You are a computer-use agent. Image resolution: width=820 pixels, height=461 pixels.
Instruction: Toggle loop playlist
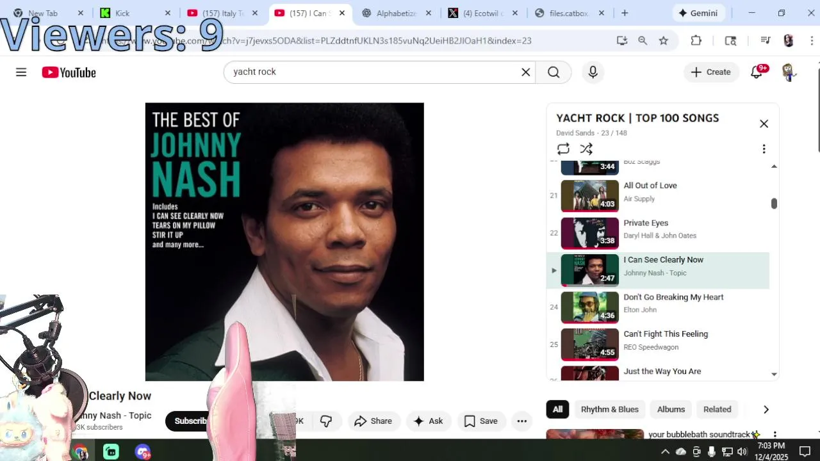coord(563,149)
